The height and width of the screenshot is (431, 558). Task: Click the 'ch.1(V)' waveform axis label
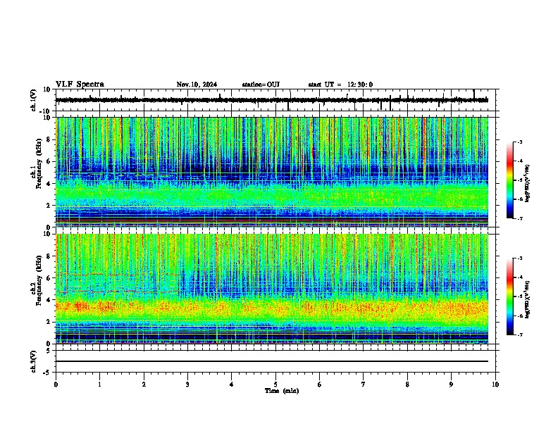click(x=33, y=100)
